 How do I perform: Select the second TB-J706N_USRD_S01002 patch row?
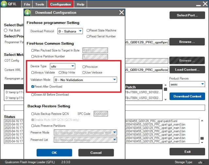(143, 98)
